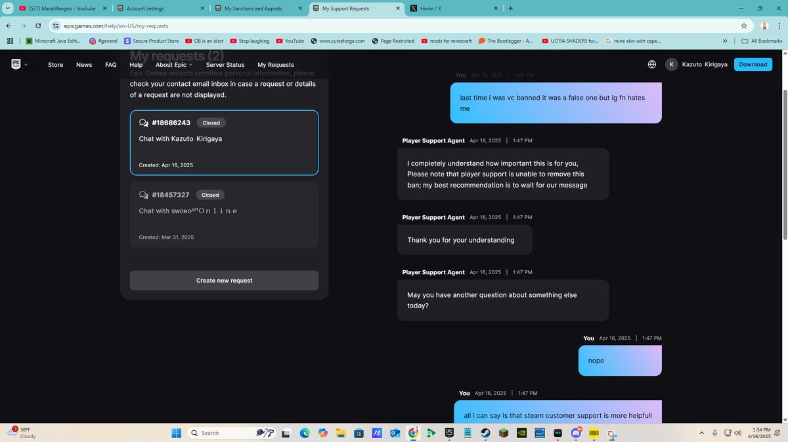
Task: Click the Kazuto Kirigaya account avatar
Action: pyautogui.click(x=671, y=64)
